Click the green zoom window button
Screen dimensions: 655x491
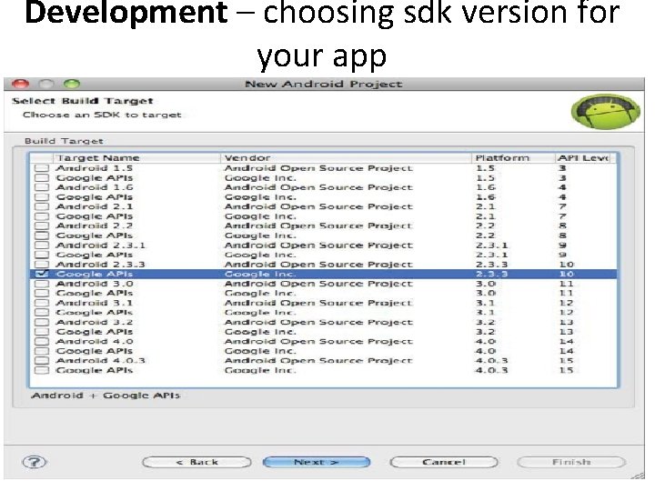pos(72,84)
